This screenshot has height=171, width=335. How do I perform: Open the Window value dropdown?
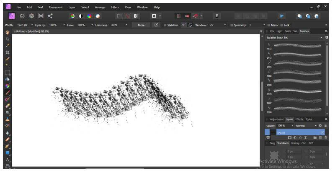click(x=225, y=25)
